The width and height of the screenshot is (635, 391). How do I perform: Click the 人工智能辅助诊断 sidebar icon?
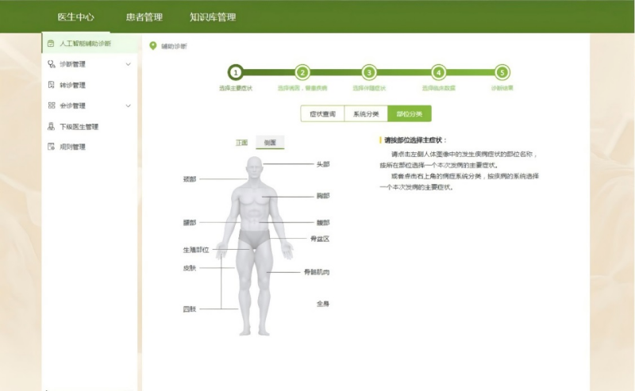click(51, 44)
